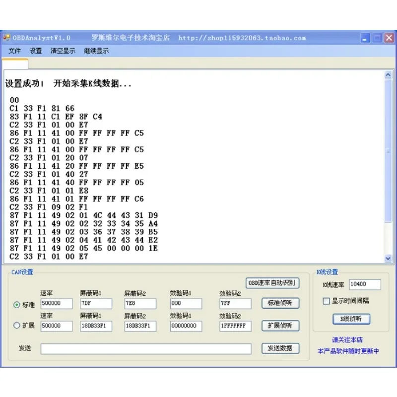Click the 本产品软件随时更新中 text
Screen dimensions: 397x397
[x=348, y=351]
